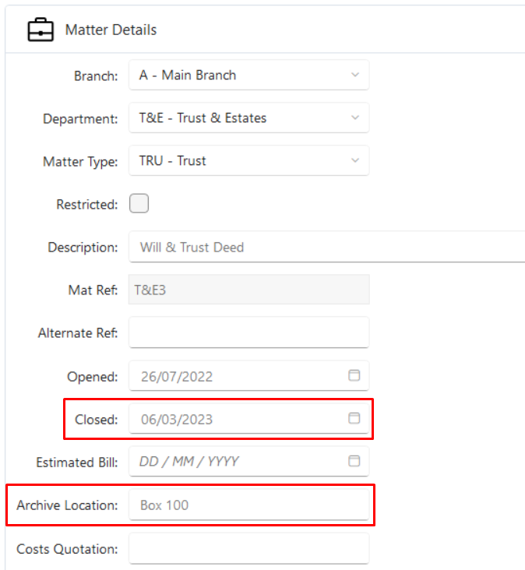Viewport: 525px width, 570px height.
Task: Open the calendar picker for Closed date
Action: point(354,418)
